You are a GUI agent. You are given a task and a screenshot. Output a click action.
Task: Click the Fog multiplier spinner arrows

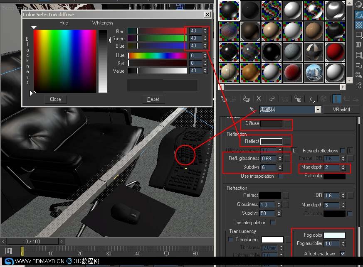[343, 244]
